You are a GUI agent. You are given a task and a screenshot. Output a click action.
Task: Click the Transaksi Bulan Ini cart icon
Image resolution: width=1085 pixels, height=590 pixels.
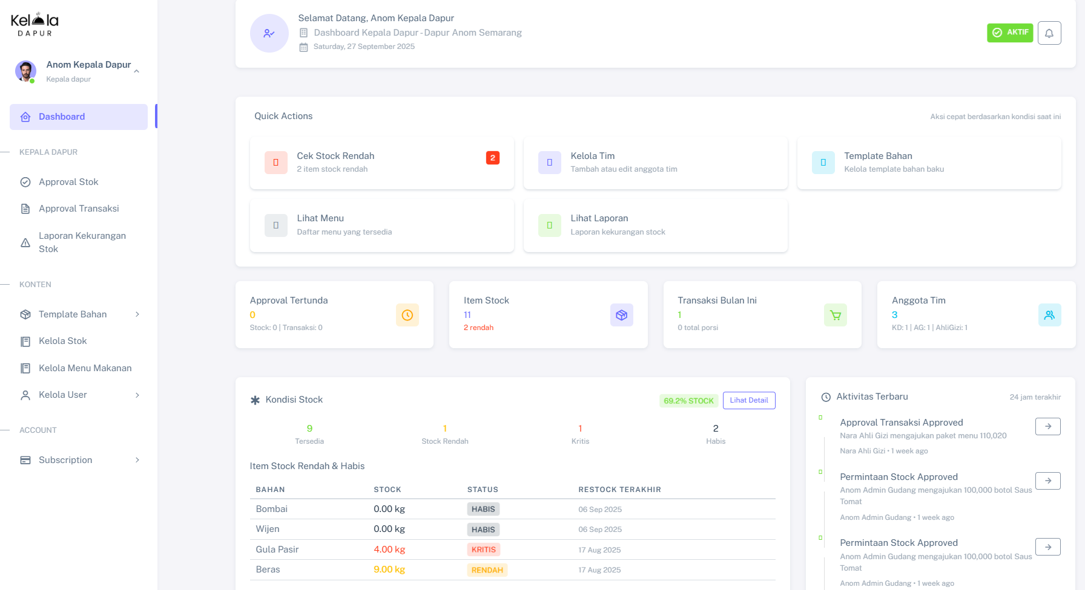click(835, 315)
